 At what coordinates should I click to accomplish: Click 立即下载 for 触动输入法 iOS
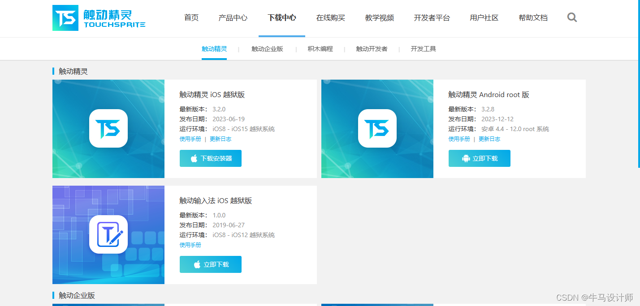pyautogui.click(x=211, y=264)
